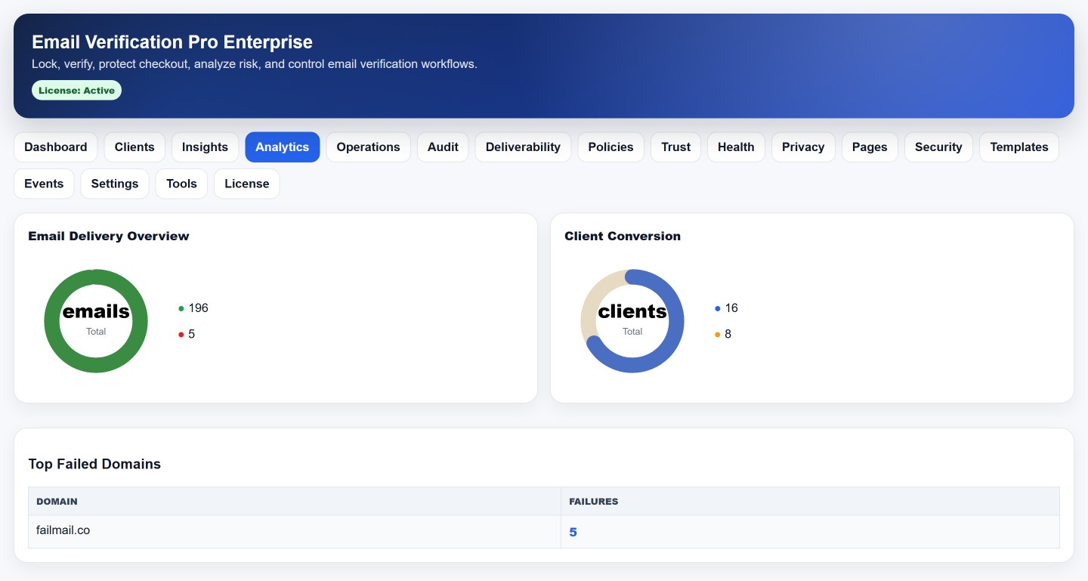View the Audit tab
This screenshot has width=1088, height=581.
(443, 147)
